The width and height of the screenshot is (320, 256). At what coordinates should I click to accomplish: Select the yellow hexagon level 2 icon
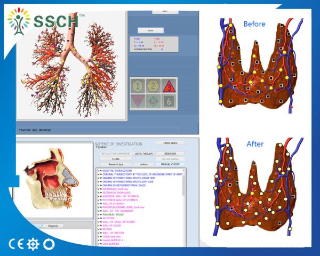[153, 86]
